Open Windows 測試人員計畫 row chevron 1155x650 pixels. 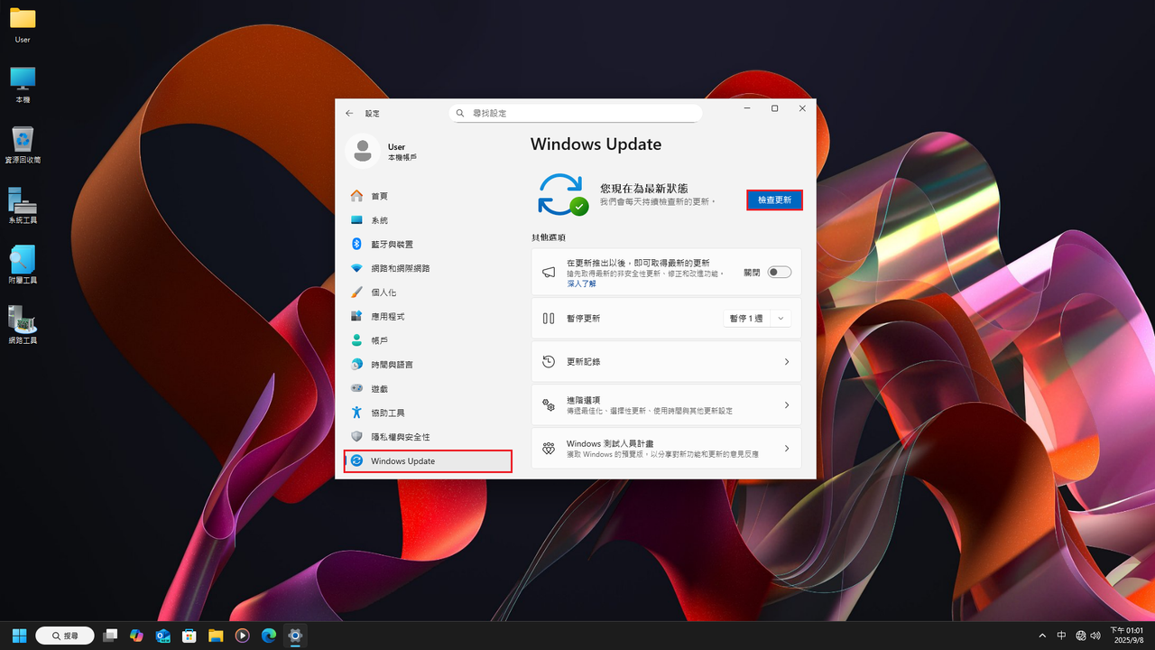click(x=786, y=449)
